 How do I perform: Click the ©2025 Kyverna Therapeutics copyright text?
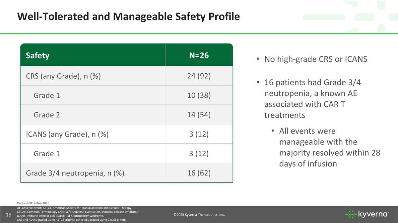coord(199,215)
